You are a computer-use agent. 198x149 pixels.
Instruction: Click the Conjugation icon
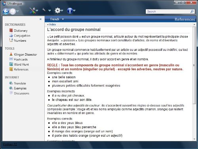pos(11,35)
